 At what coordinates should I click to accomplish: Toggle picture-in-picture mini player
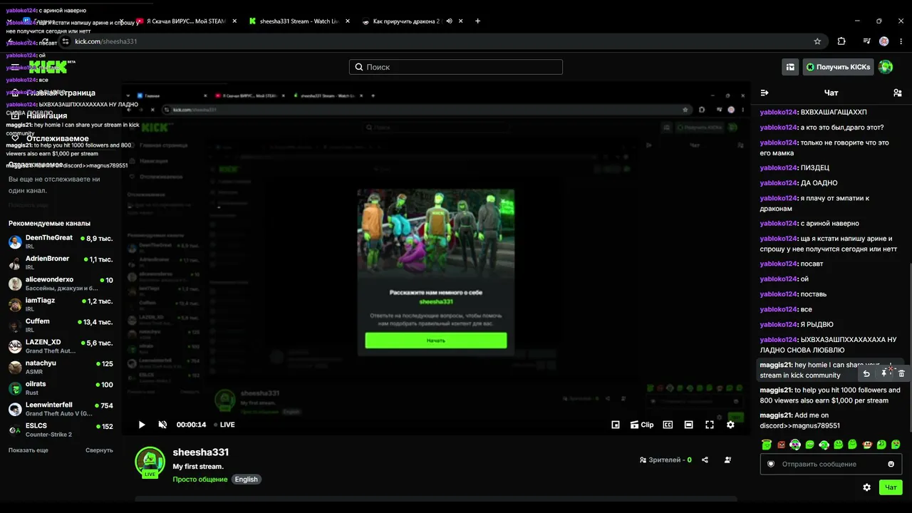click(x=616, y=425)
